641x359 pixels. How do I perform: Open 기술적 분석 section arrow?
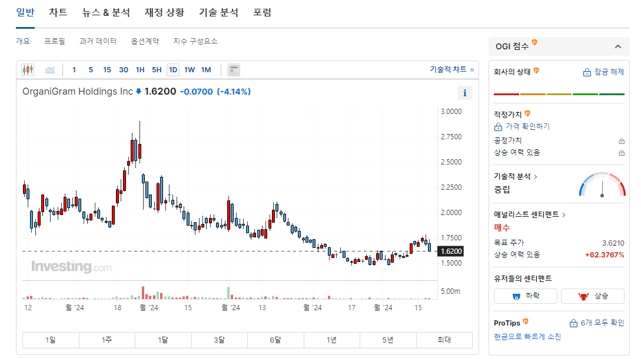coord(536,177)
